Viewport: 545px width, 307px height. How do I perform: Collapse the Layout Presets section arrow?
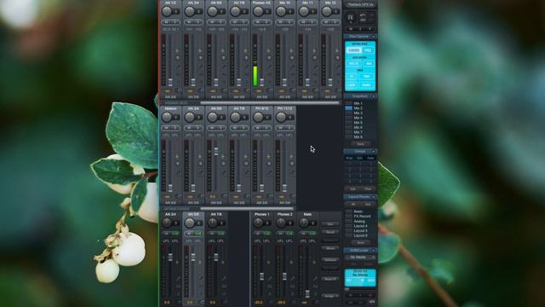click(x=374, y=197)
